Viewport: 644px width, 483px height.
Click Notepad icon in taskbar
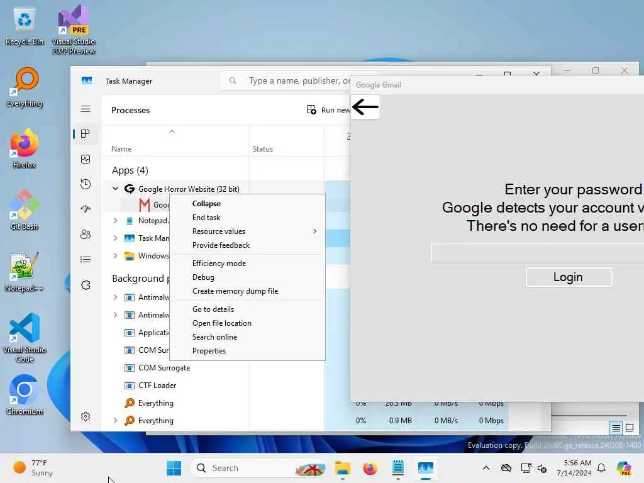[397, 468]
